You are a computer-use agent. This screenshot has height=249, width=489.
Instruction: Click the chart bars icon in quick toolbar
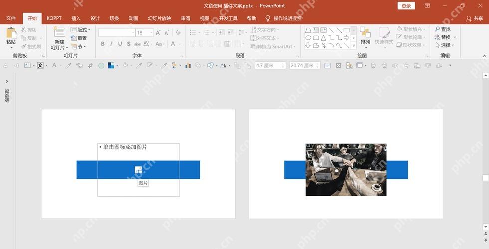click(188, 65)
